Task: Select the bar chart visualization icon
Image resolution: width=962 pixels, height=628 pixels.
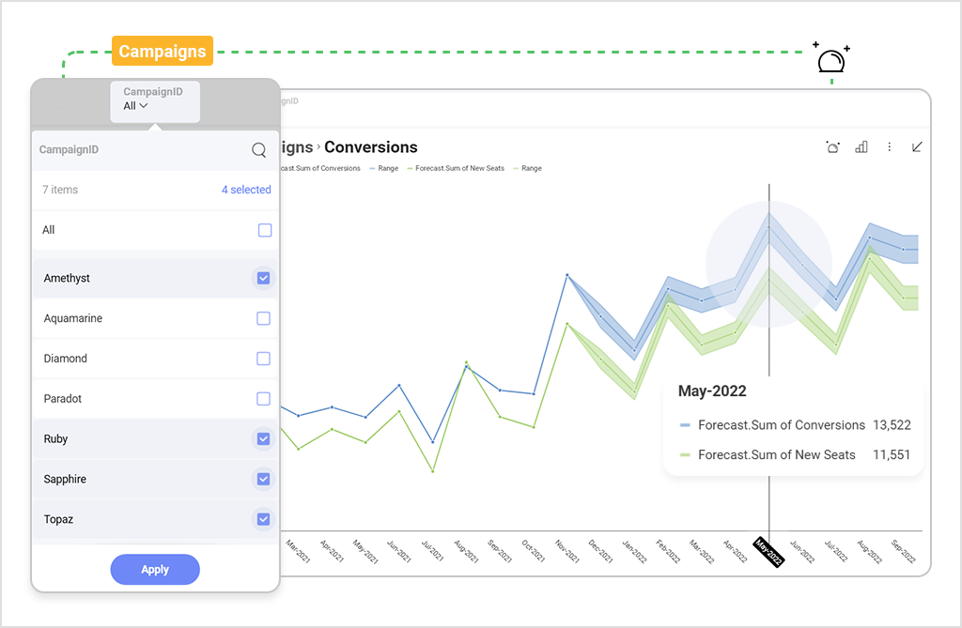Action: click(x=861, y=147)
